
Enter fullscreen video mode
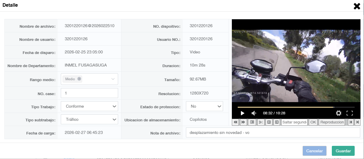click(350, 113)
